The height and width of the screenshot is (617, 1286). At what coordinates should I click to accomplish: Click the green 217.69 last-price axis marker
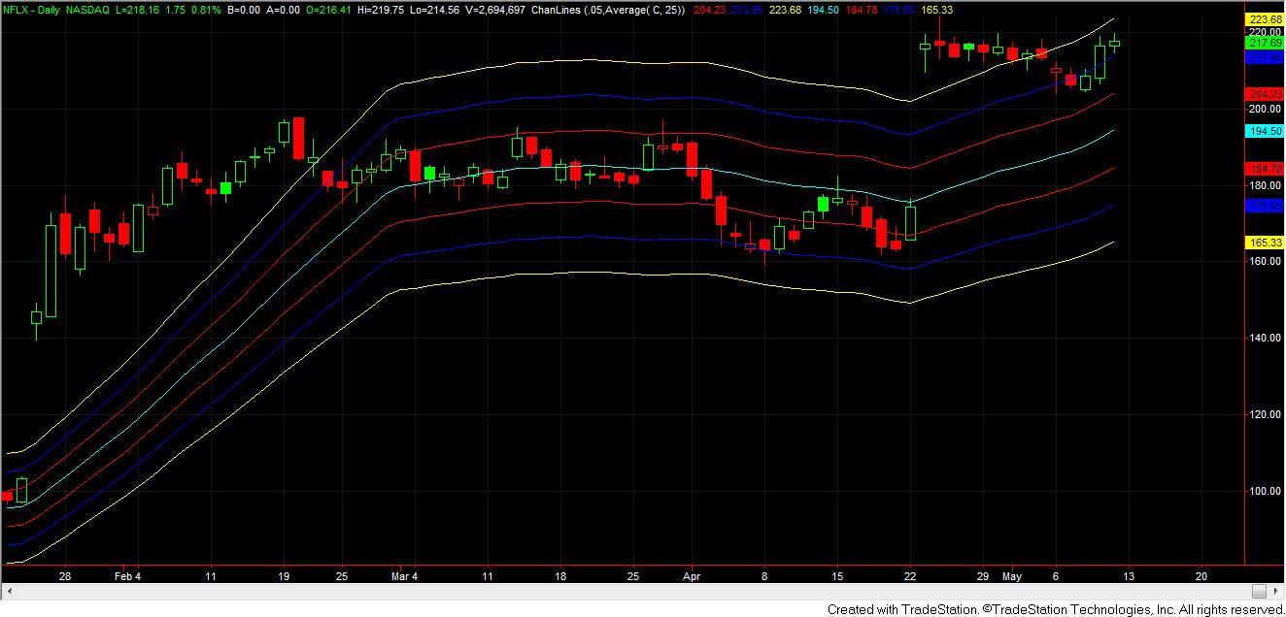[1264, 43]
